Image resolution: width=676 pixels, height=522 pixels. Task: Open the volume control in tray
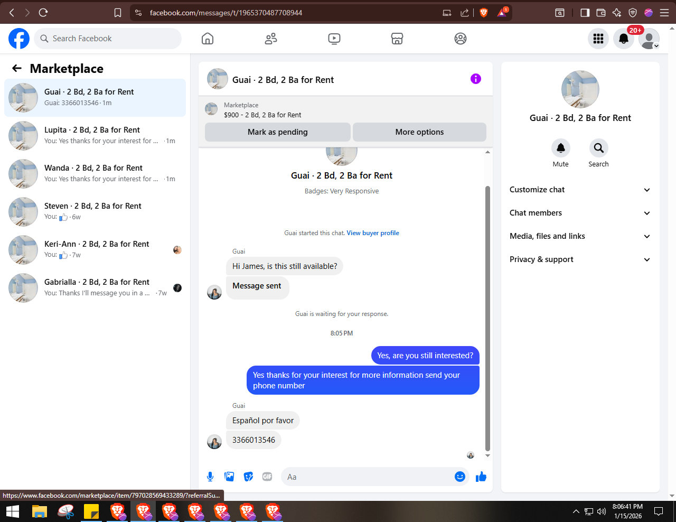pos(602,511)
